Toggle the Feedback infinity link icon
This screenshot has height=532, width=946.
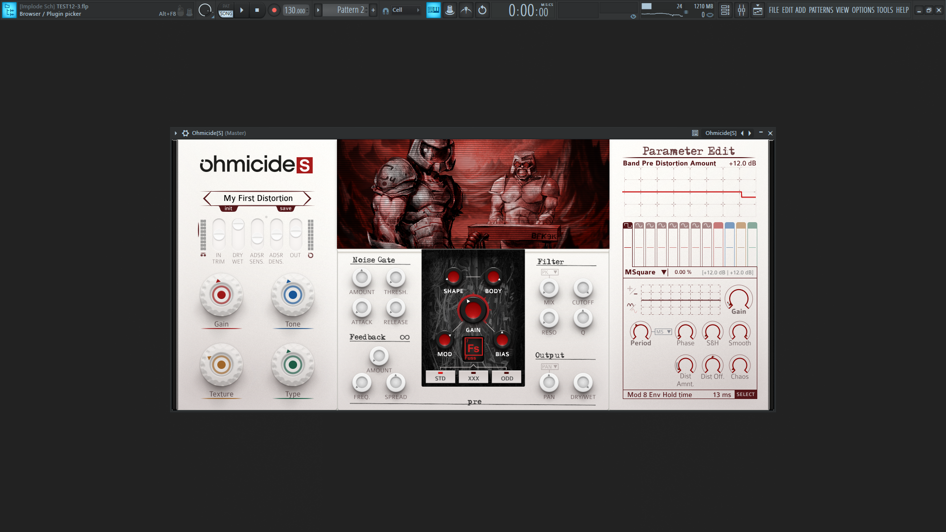[x=405, y=337]
